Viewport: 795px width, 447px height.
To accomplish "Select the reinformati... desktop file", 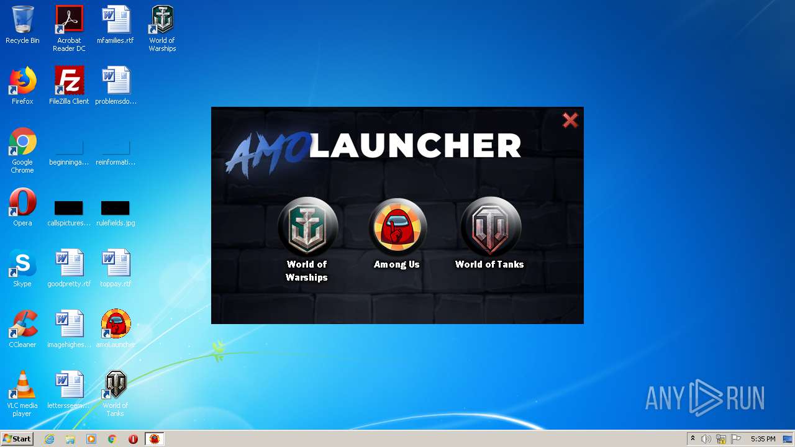I will [x=116, y=153].
